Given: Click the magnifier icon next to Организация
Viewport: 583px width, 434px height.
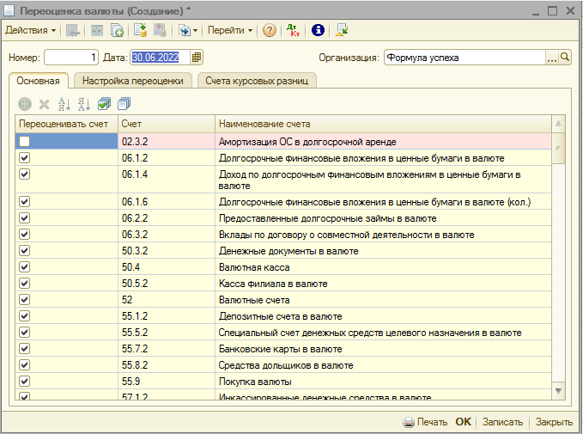Looking at the screenshot, I should tap(565, 58).
